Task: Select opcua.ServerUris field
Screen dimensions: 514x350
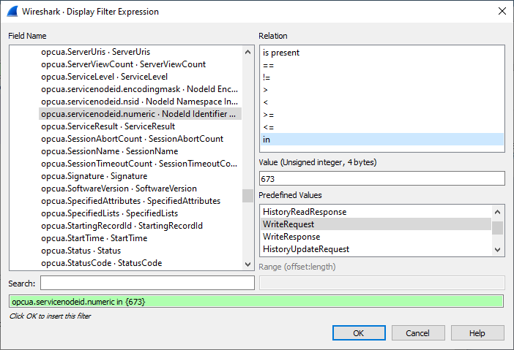Action: (140, 52)
